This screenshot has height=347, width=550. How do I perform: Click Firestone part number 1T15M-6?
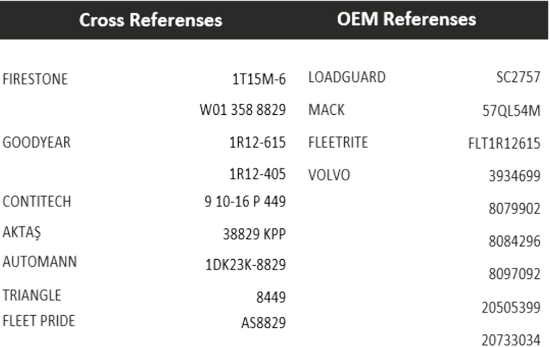click(259, 79)
